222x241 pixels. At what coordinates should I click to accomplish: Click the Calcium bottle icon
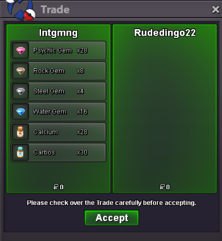pos(20,132)
